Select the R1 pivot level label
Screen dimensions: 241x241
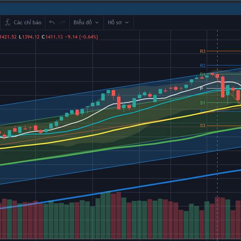[x=202, y=75]
